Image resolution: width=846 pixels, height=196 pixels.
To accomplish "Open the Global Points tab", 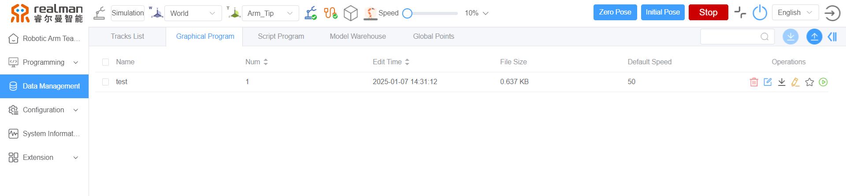I will 433,37.
